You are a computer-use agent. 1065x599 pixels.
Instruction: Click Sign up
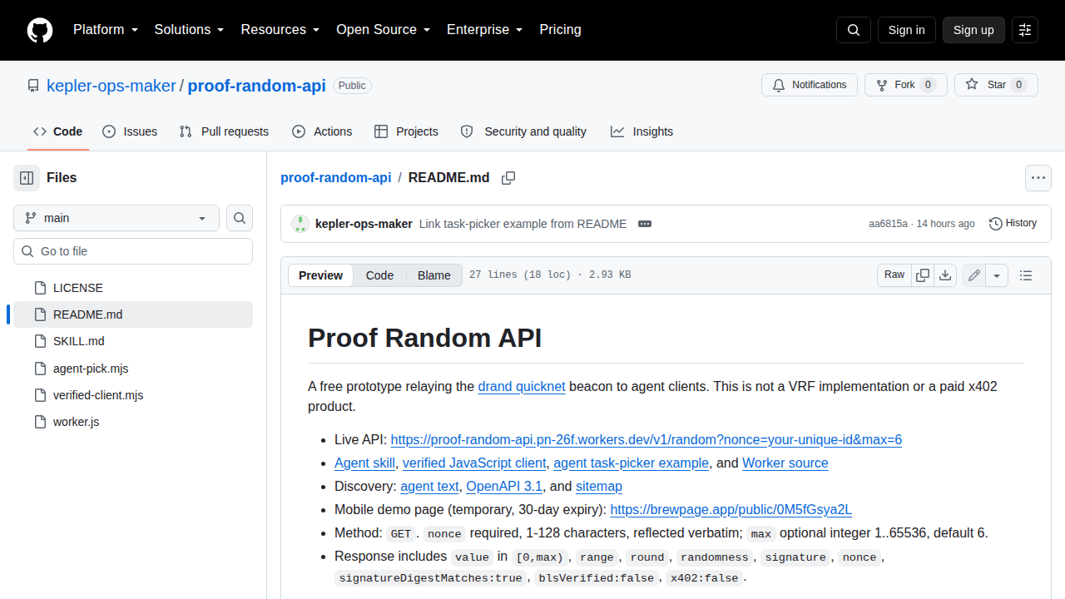pos(973,30)
